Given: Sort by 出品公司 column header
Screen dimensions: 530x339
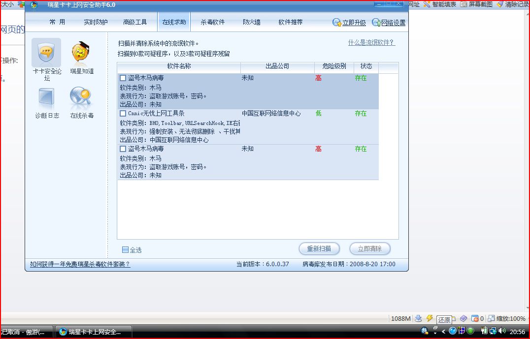Looking at the screenshot, I should [277, 66].
